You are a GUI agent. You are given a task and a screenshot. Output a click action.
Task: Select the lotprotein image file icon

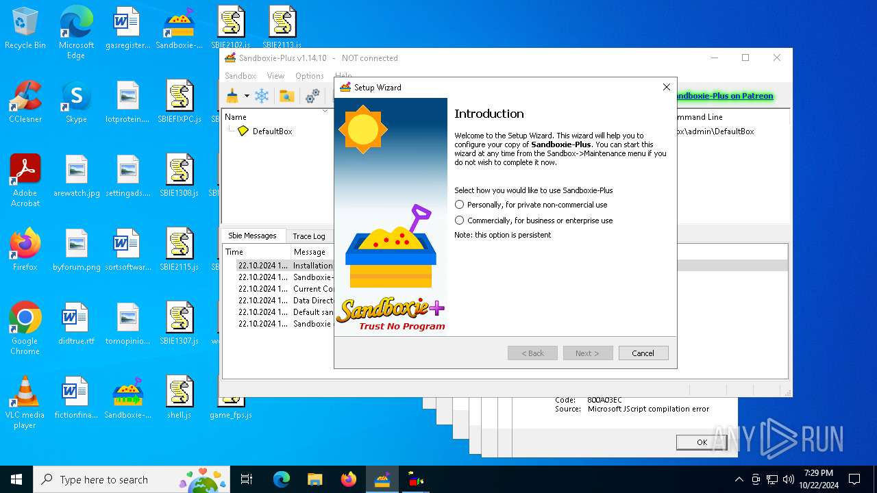[x=127, y=102]
